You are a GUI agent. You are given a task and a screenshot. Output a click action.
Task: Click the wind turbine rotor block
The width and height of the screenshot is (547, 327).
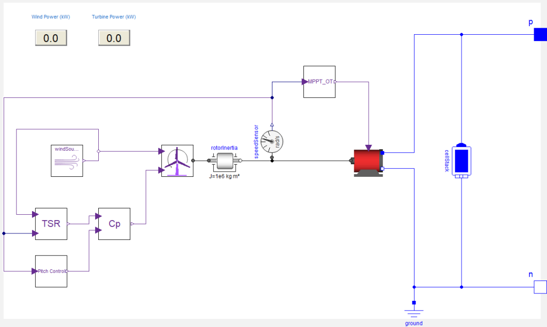click(177, 161)
